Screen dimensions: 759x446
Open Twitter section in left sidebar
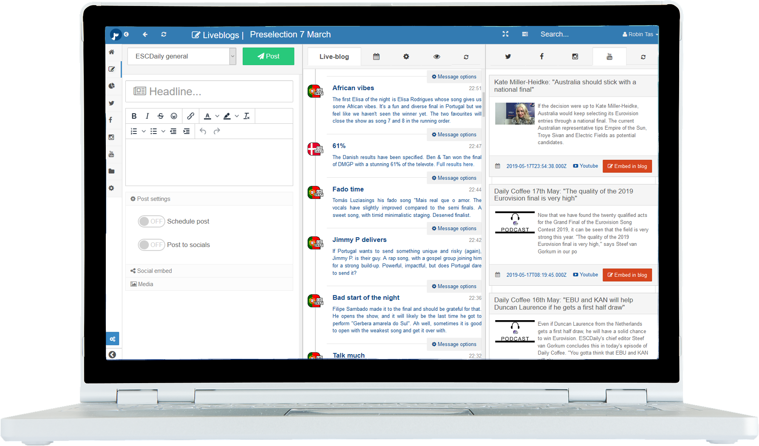[x=111, y=103]
